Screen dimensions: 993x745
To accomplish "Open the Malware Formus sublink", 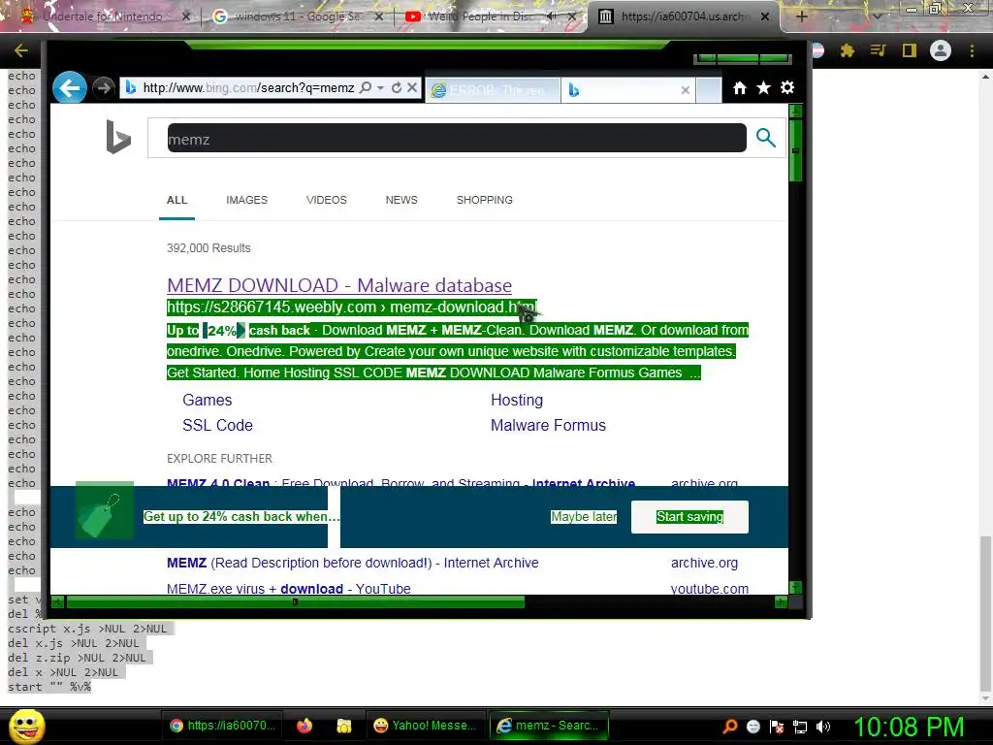I will 549,425.
